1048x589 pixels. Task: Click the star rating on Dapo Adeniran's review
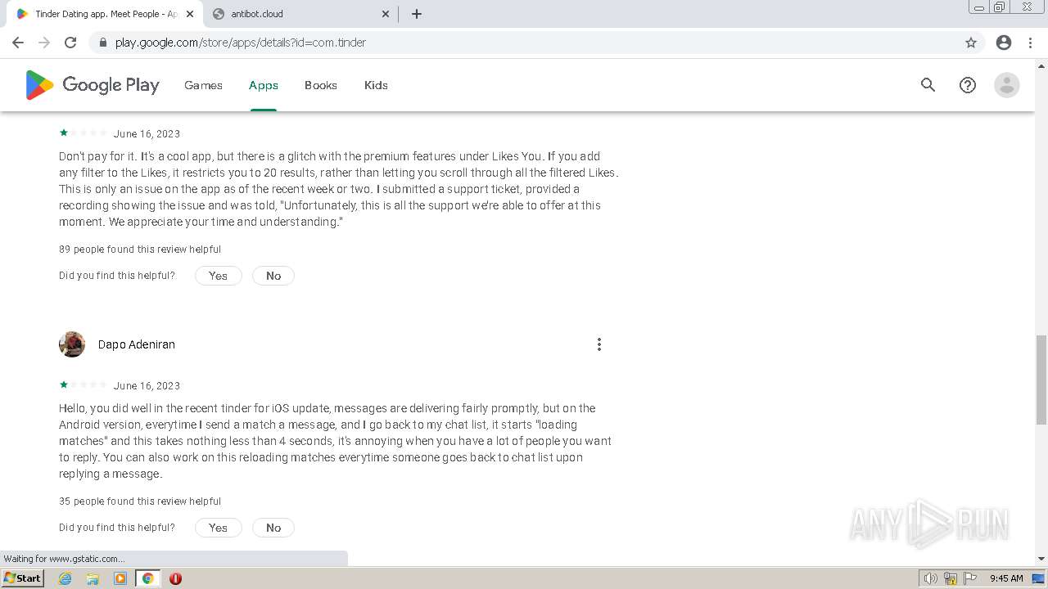click(x=83, y=384)
